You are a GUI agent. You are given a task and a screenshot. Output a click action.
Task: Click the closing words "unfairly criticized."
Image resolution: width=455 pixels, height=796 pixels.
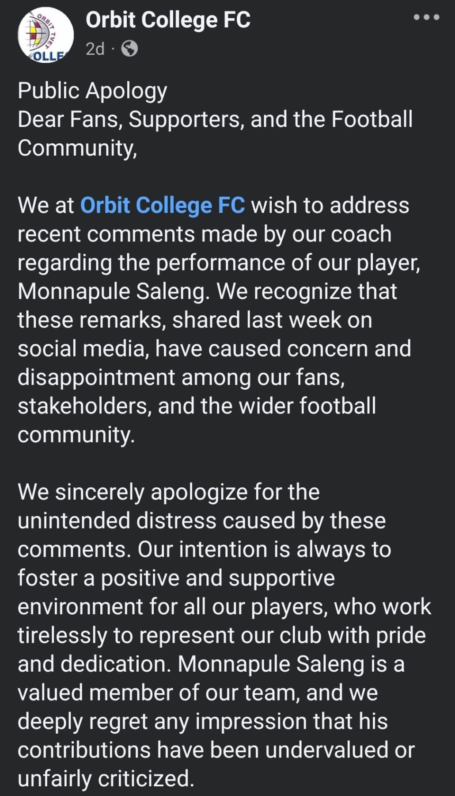[106, 778]
